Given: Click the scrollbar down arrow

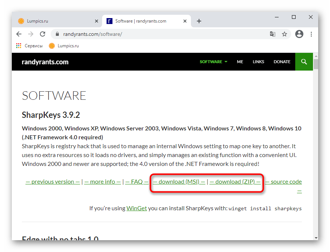Looking at the screenshot, I should click(316, 238).
